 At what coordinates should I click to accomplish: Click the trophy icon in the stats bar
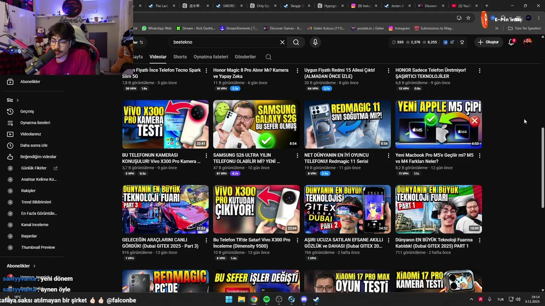point(462,42)
